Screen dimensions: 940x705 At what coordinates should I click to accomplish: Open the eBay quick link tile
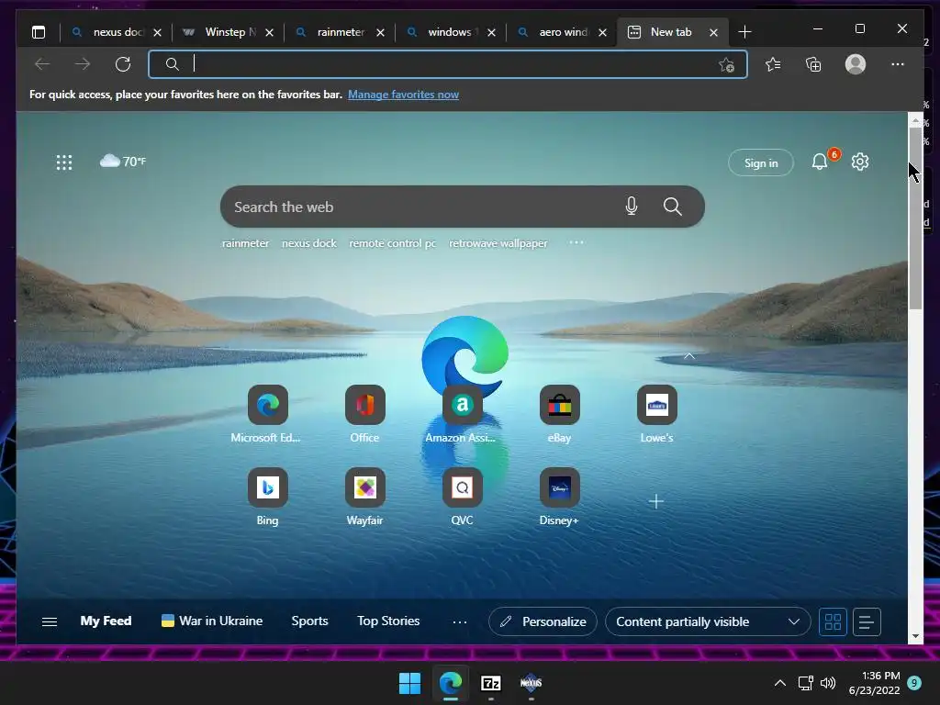coord(559,405)
